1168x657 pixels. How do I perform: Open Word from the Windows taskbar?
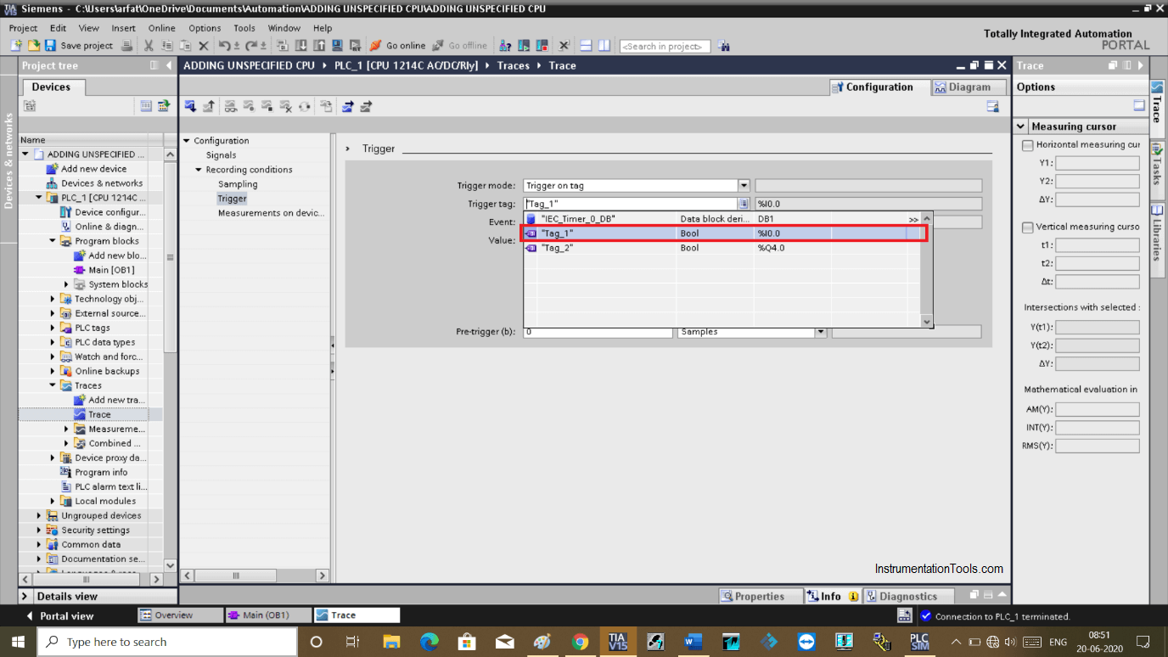coord(693,642)
